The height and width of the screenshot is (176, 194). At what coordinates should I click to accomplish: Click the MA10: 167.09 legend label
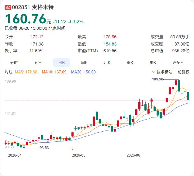click(54, 72)
